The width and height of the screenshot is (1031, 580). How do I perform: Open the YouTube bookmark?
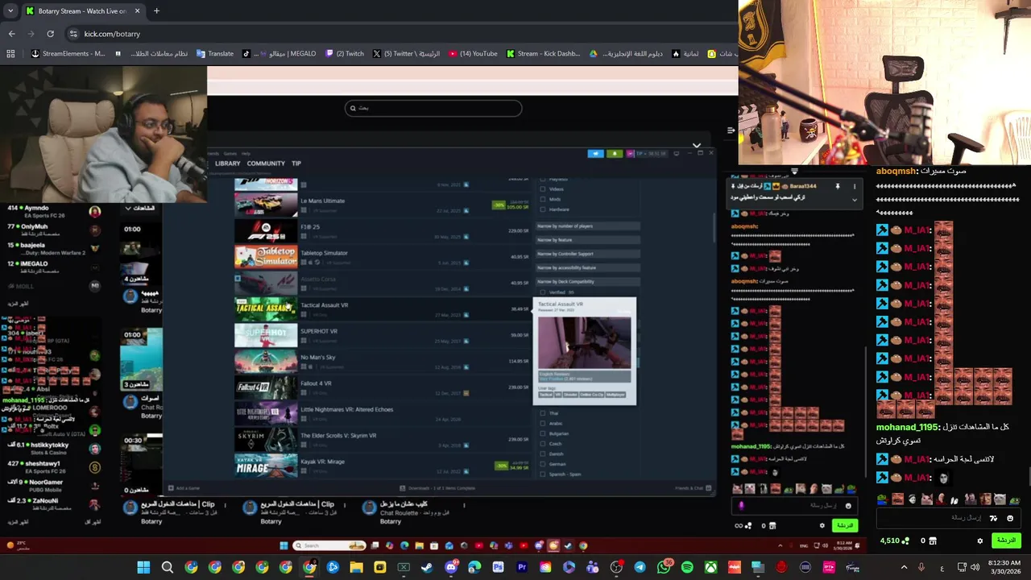[x=474, y=54]
